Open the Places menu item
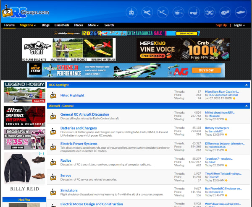 (79, 25)
